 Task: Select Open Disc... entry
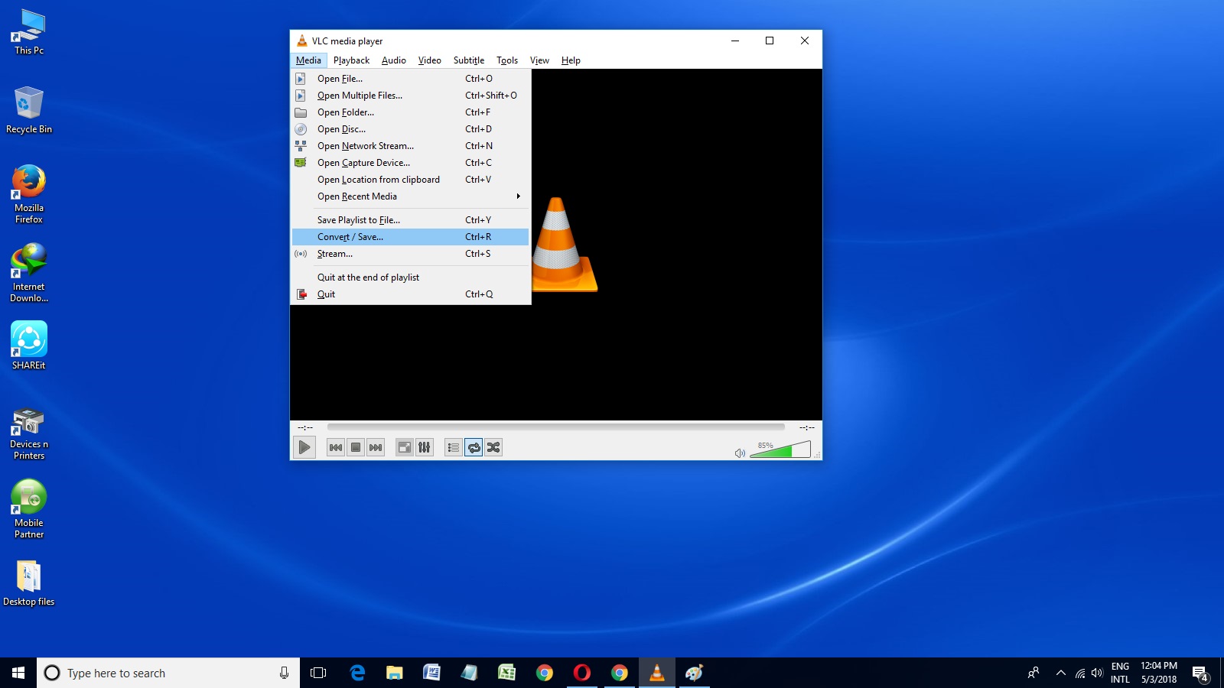click(x=411, y=129)
